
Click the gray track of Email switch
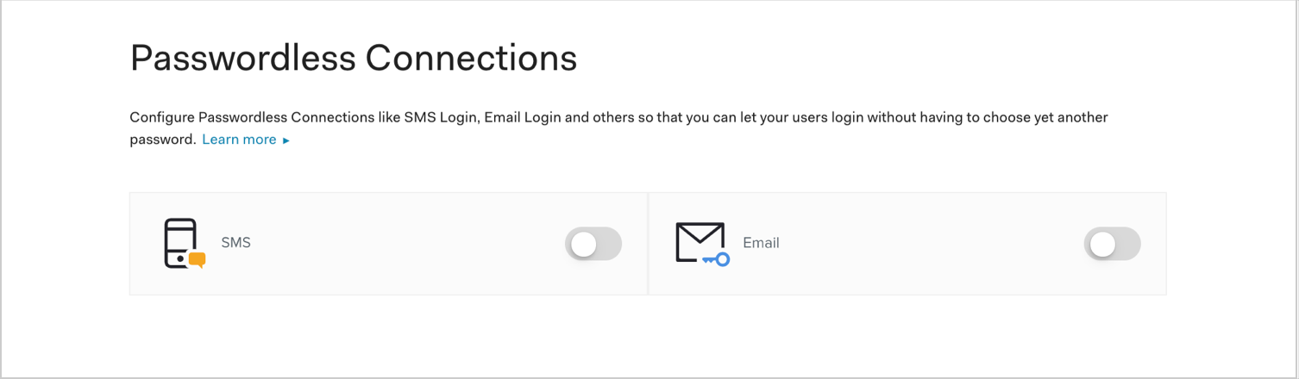tap(1127, 244)
